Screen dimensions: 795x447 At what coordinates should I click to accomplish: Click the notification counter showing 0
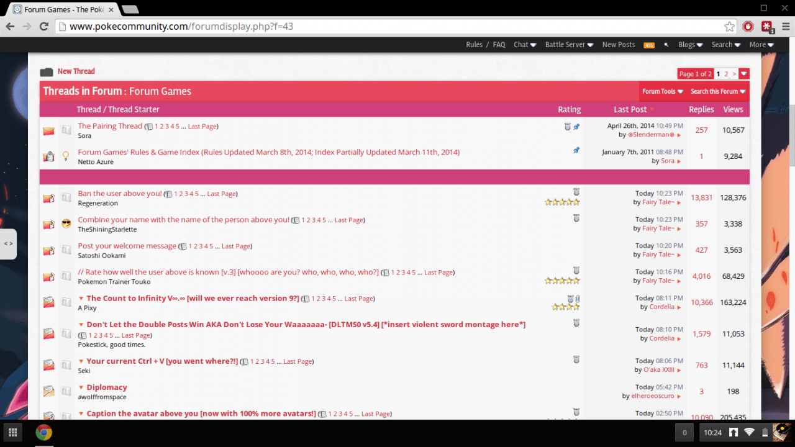click(x=684, y=433)
